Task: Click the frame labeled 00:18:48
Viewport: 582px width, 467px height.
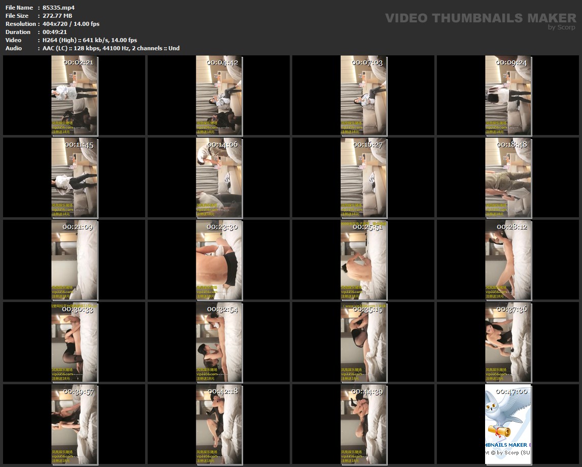Action: [x=508, y=178]
